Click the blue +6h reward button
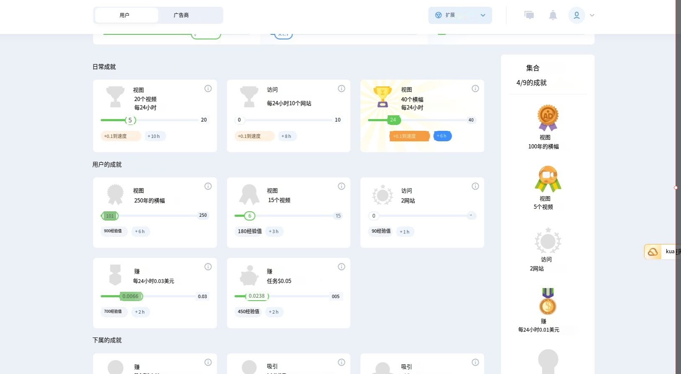The image size is (681, 374). [442, 136]
